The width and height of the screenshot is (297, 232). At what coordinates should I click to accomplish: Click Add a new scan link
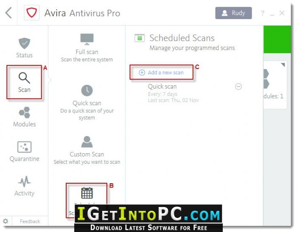click(x=161, y=73)
